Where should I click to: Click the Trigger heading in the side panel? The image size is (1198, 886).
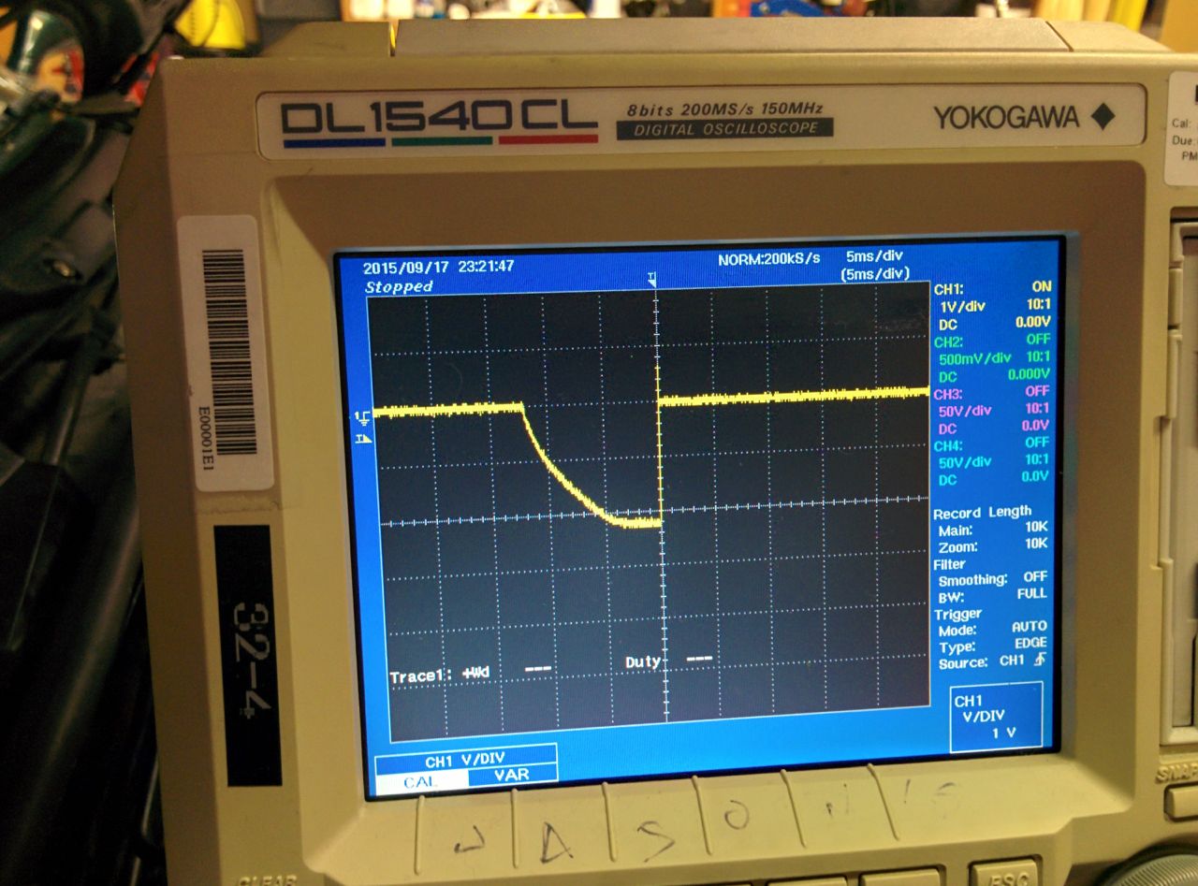click(x=957, y=615)
